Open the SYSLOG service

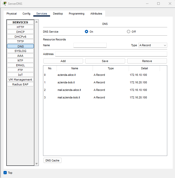pyautogui.click(x=20, y=51)
